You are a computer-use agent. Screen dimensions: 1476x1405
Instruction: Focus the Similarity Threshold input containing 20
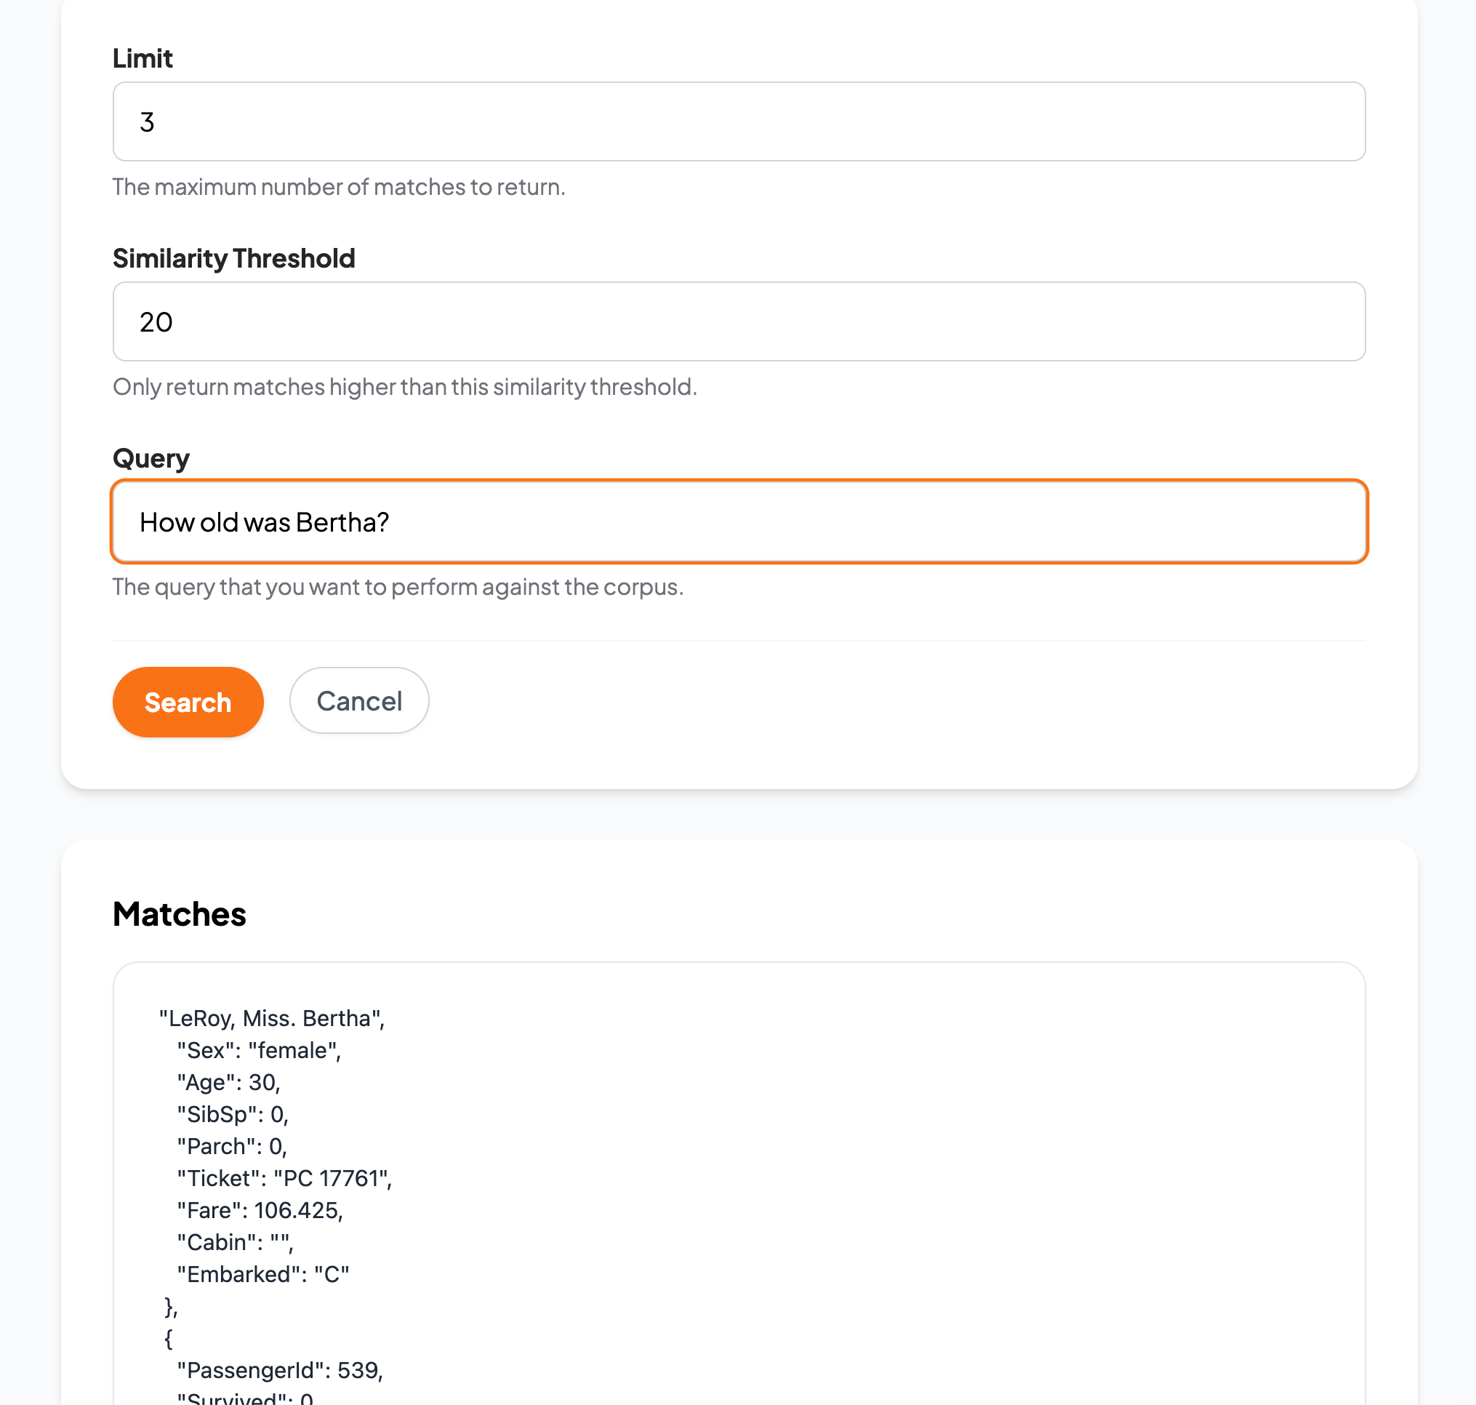(739, 321)
